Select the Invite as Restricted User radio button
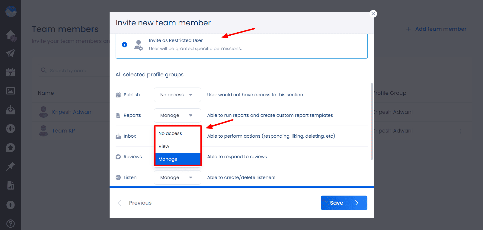 [124, 45]
